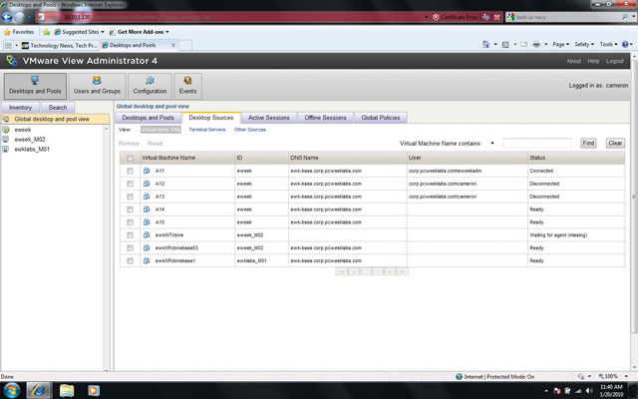Switch to the Desktops and Pools tab

point(148,118)
